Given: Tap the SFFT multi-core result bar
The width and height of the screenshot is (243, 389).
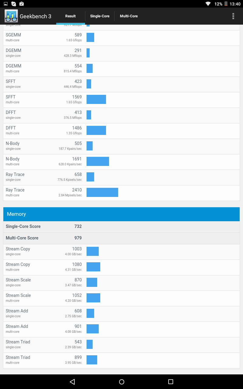Looking at the screenshot, I should [x=96, y=99].
